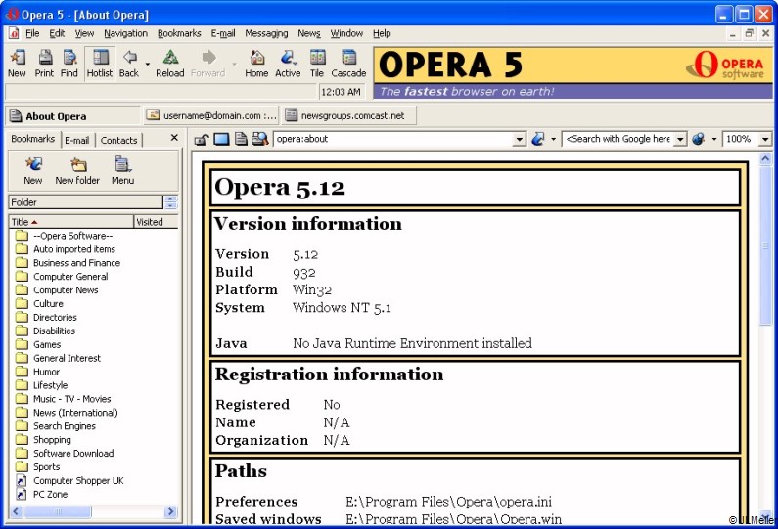Screen dimensions: 778x529
Task: Switch to username@domain.com mail window tab
Action: click(211, 115)
